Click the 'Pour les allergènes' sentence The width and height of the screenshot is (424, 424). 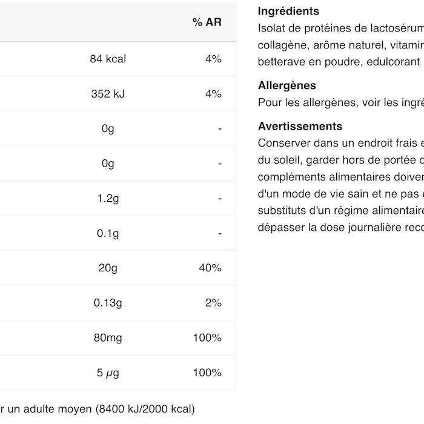click(x=339, y=102)
